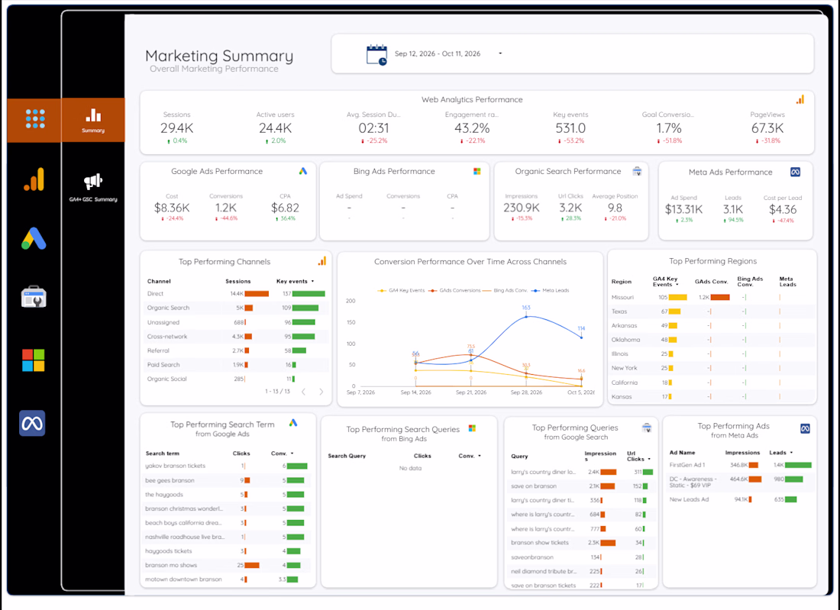Sort Google Ads search terms by Conv.

(283, 453)
